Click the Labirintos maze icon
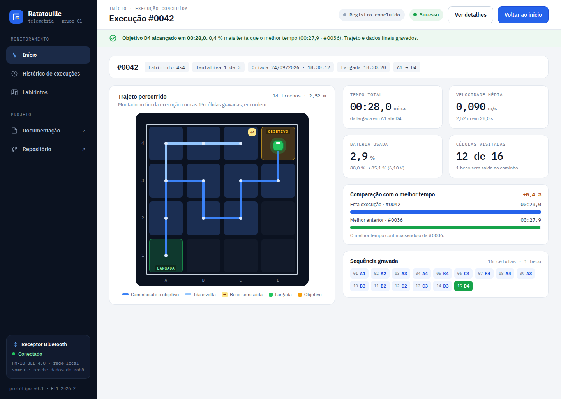The width and height of the screenshot is (561, 399). tap(14, 92)
